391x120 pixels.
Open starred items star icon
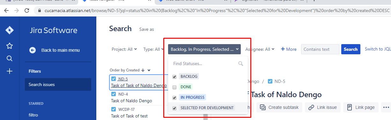click(10, 46)
